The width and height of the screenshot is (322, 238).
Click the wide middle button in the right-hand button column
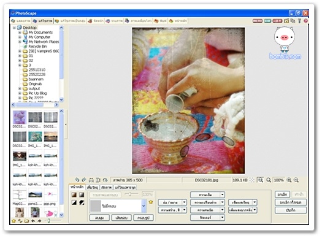click(x=291, y=202)
